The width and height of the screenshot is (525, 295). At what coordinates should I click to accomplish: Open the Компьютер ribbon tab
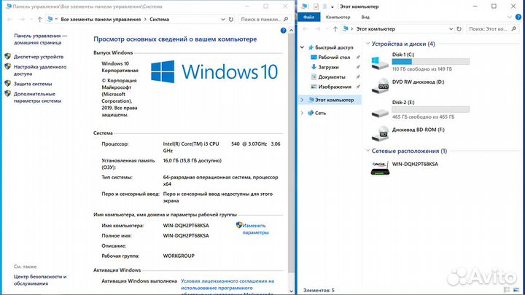[x=338, y=17]
